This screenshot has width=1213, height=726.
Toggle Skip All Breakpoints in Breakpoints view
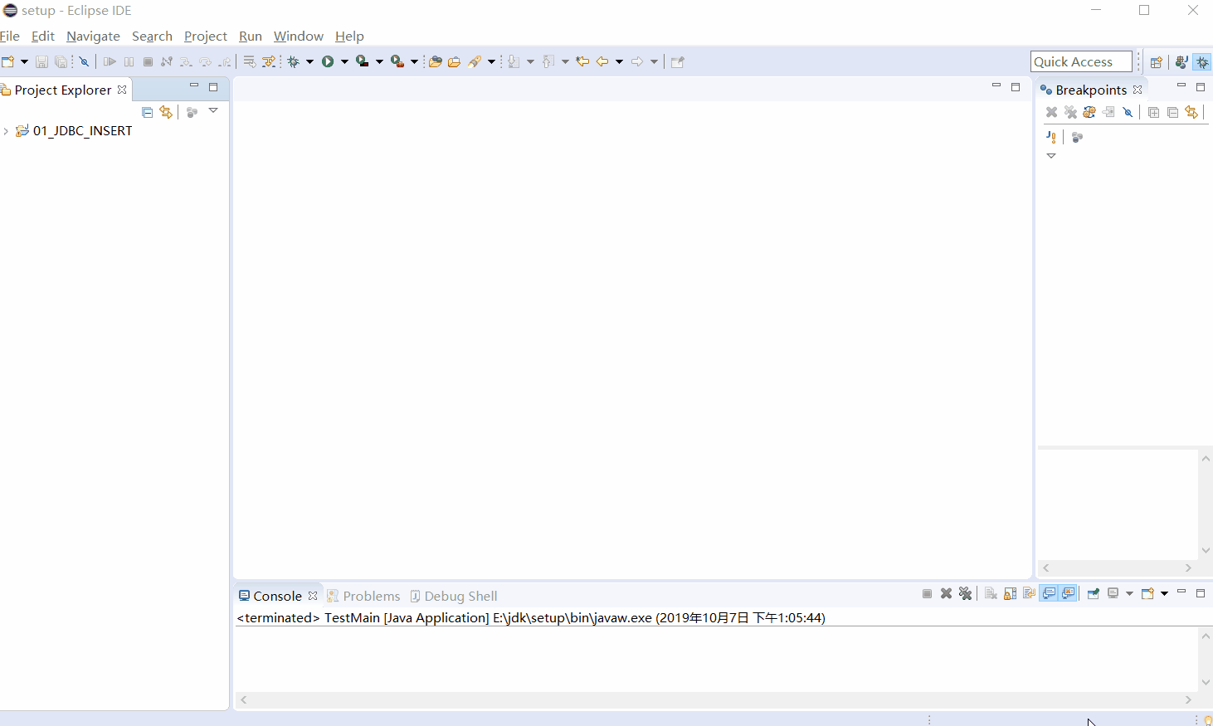point(1128,112)
